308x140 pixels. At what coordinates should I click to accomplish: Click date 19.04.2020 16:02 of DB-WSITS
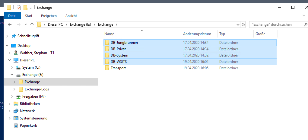tap(196, 62)
